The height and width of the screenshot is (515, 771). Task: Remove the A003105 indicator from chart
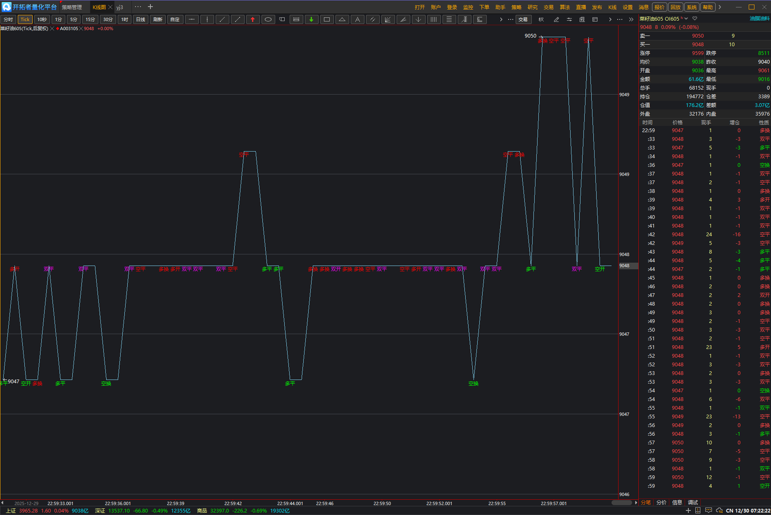[x=81, y=28]
